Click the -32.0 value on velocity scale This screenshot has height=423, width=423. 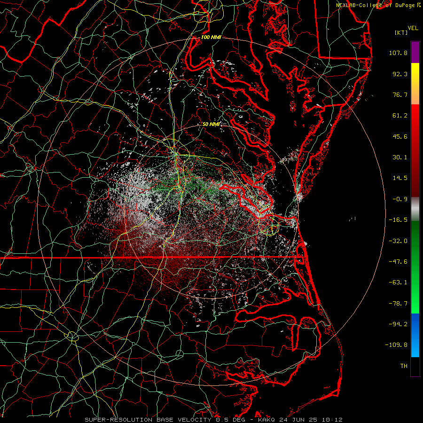coord(398,241)
